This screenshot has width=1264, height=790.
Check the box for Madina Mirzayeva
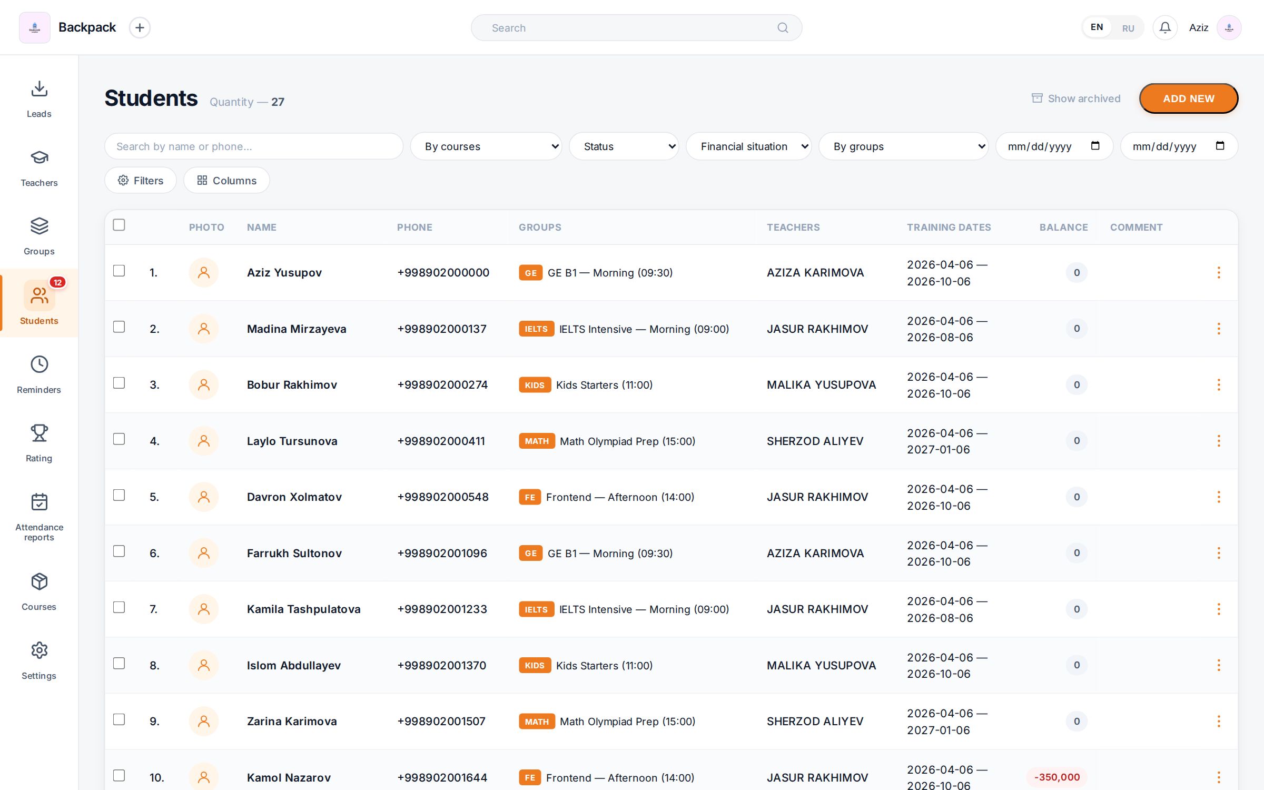click(119, 327)
